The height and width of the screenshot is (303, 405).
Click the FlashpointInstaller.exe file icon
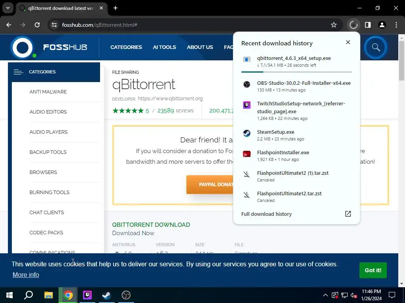click(x=247, y=154)
